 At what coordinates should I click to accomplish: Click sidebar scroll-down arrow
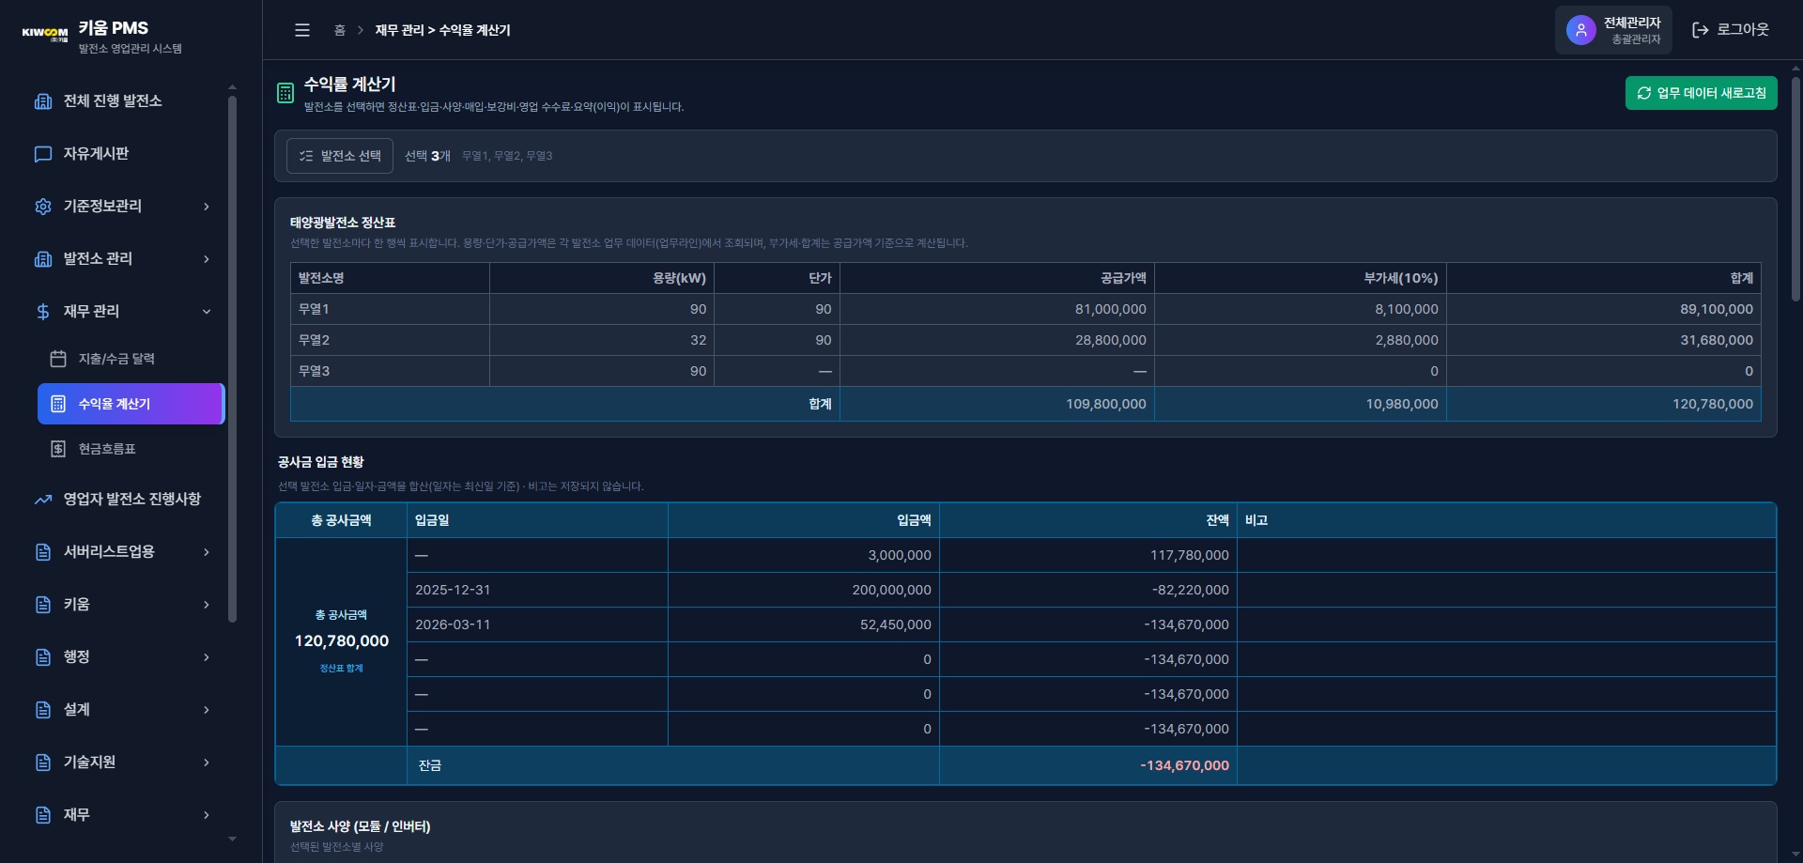coord(232,840)
